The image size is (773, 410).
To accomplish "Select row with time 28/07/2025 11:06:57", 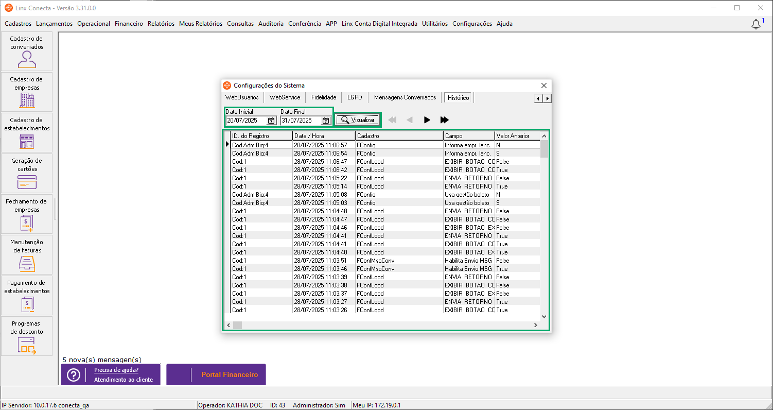I will [x=385, y=145].
